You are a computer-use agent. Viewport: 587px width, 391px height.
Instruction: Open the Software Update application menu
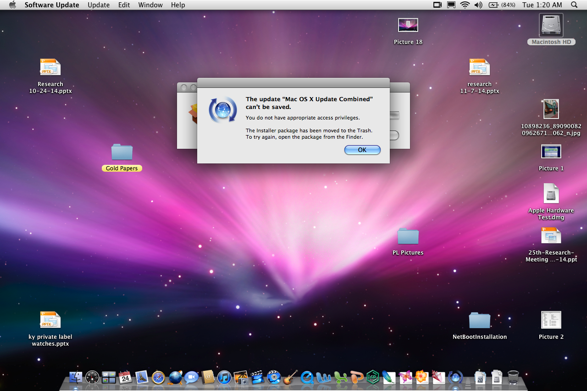coord(52,5)
